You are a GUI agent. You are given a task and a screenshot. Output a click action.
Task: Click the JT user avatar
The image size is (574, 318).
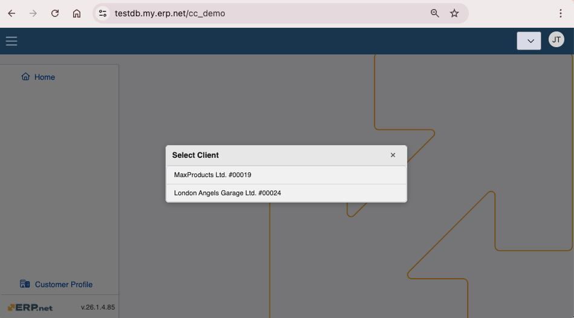pyautogui.click(x=556, y=40)
